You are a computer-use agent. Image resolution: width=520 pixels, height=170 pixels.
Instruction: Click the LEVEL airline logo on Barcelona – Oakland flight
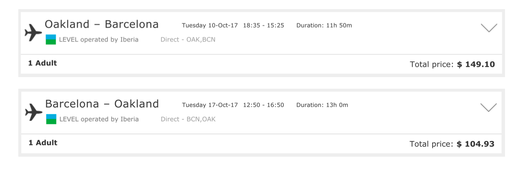click(51, 119)
